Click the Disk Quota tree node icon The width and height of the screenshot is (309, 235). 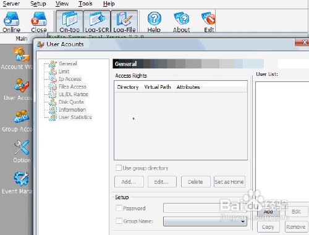(53, 102)
